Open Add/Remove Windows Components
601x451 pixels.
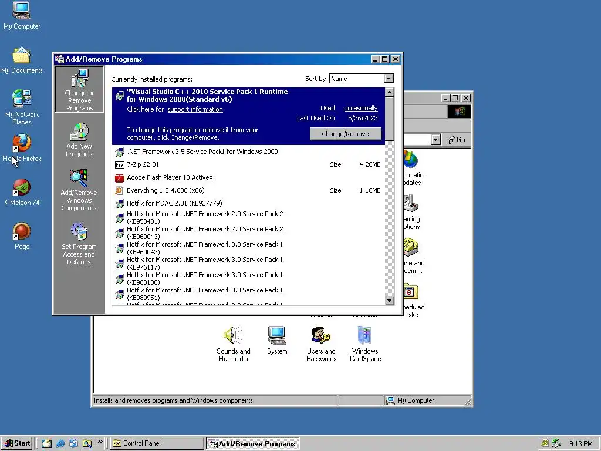click(79, 190)
